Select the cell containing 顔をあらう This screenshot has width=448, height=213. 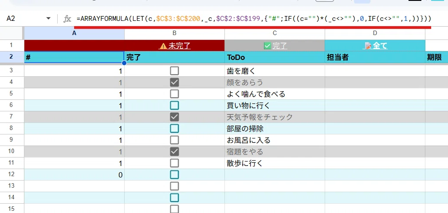click(x=275, y=83)
